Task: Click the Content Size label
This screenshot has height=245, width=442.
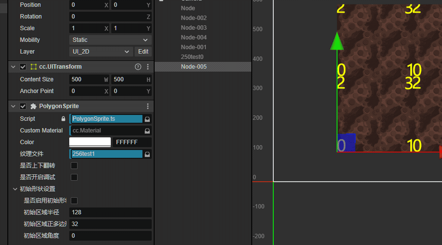Action: pos(37,79)
